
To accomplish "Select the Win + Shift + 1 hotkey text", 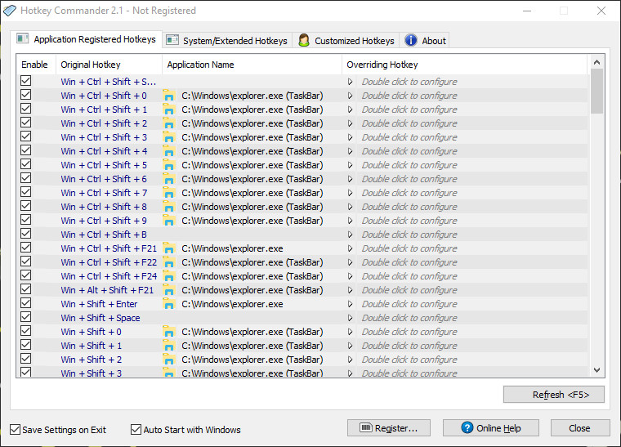I will pos(91,346).
